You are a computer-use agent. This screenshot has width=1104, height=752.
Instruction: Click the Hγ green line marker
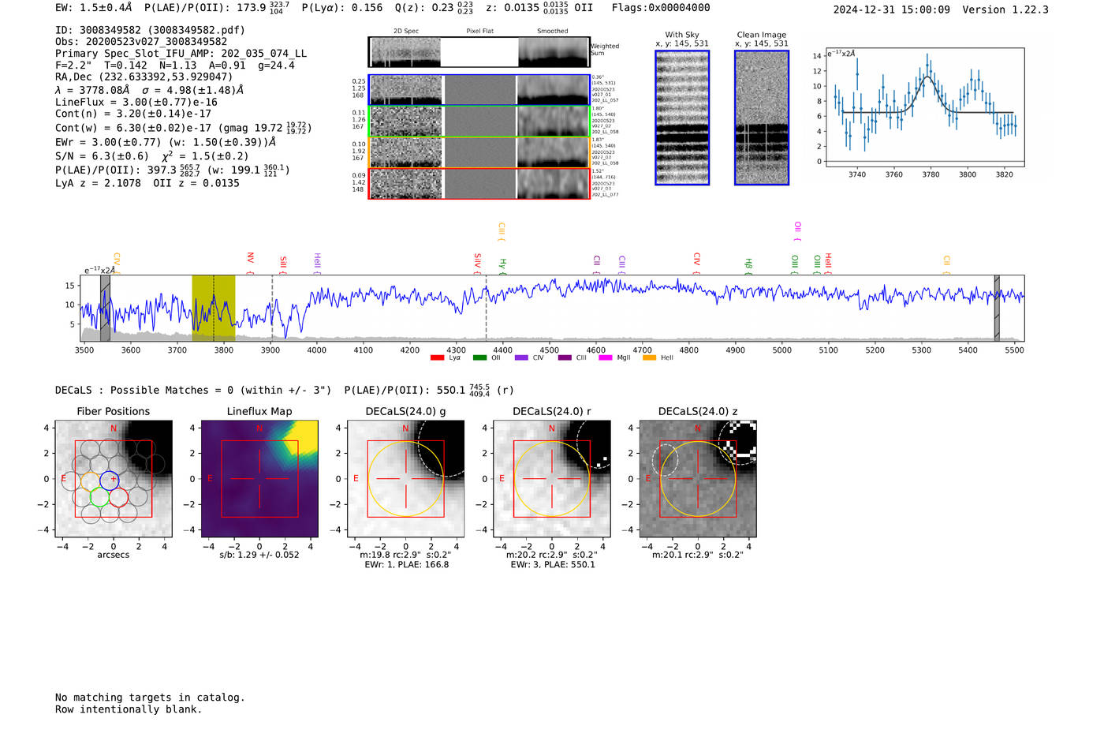[502, 266]
